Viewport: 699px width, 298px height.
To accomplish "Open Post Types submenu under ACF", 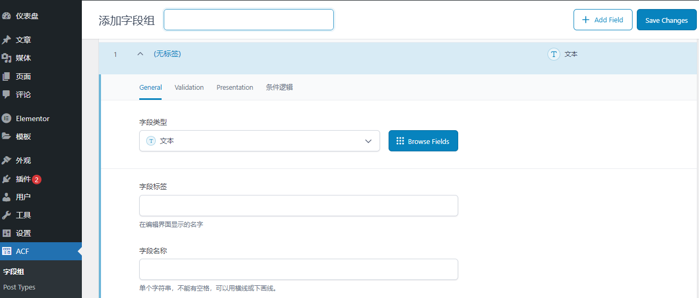I will click(19, 287).
